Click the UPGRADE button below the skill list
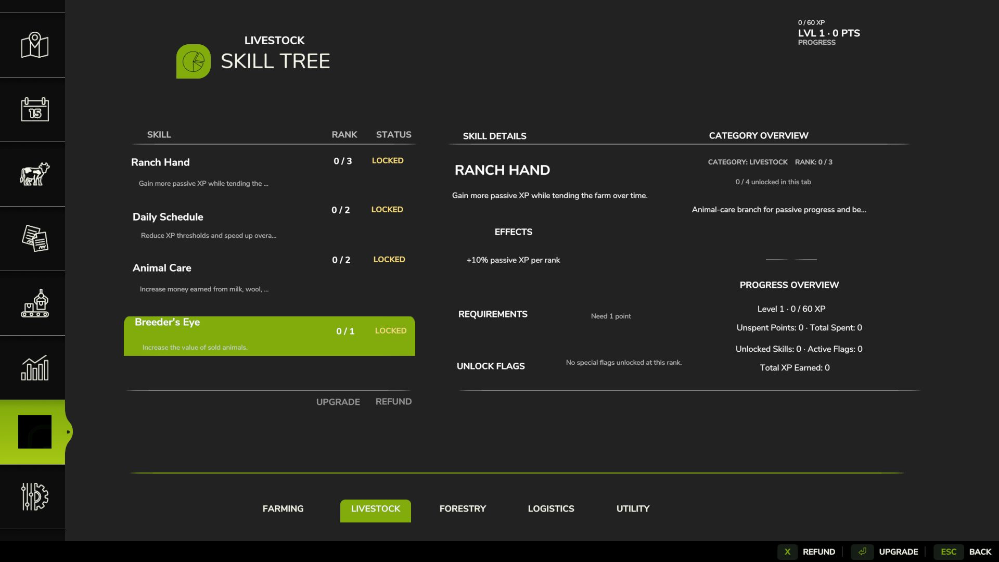The height and width of the screenshot is (562, 999). point(338,401)
